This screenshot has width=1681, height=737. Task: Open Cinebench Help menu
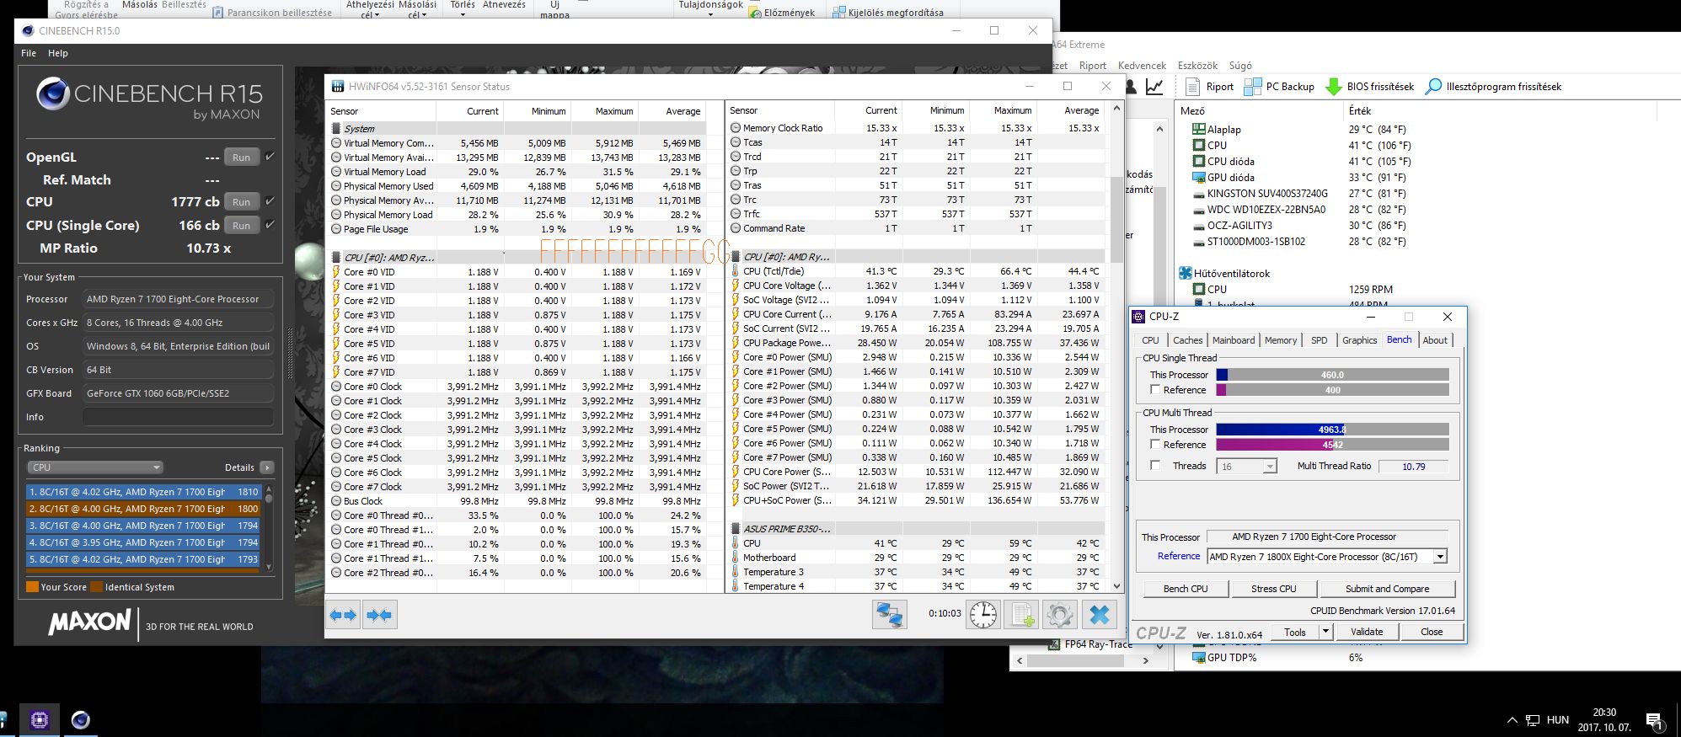tap(58, 53)
